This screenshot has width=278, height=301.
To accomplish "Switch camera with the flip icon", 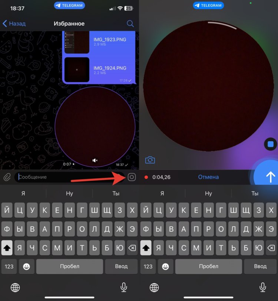I will pyautogui.click(x=150, y=160).
